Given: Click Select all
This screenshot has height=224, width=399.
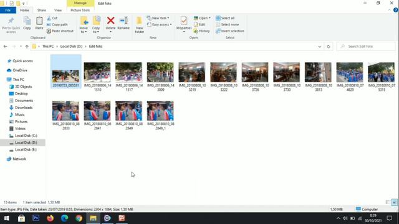Looking at the screenshot, I should [225, 18].
